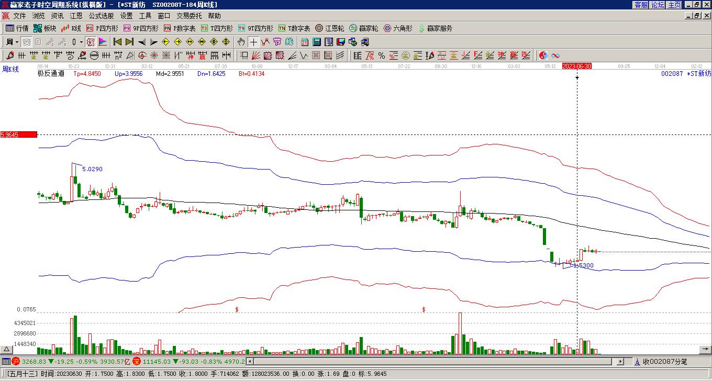
Task: Step chart forward with black right arrow
Action: point(153,42)
